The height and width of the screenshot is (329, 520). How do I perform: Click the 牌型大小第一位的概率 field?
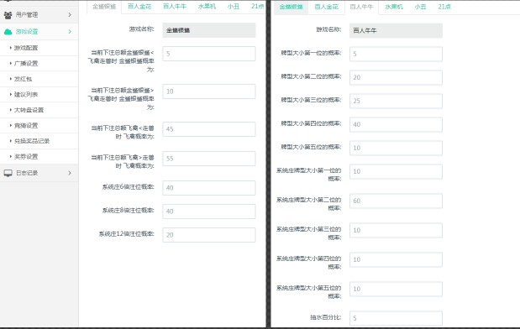[x=396, y=54]
